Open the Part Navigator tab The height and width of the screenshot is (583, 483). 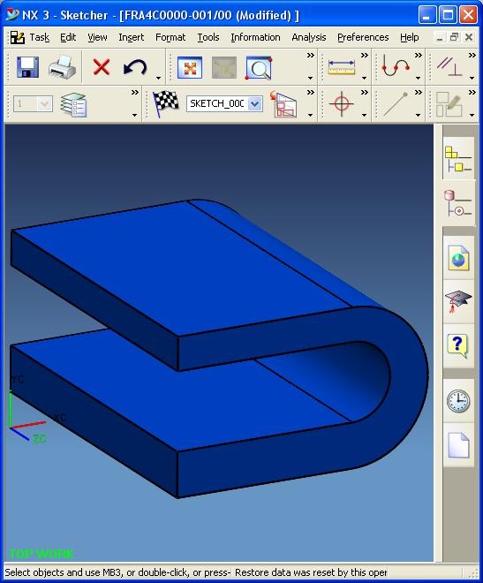tap(458, 203)
